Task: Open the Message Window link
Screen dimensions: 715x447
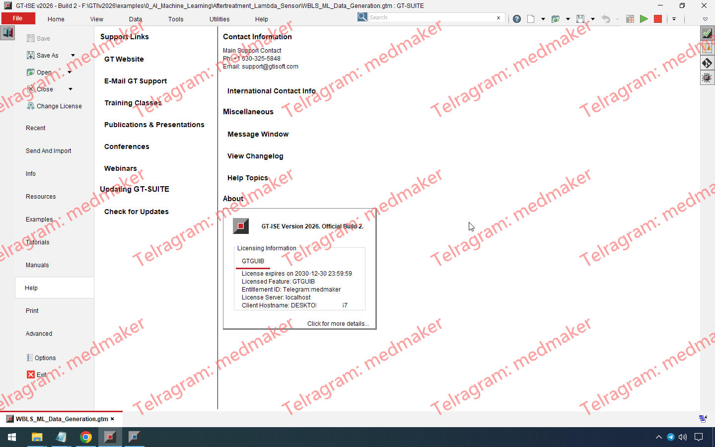Action: tap(258, 134)
